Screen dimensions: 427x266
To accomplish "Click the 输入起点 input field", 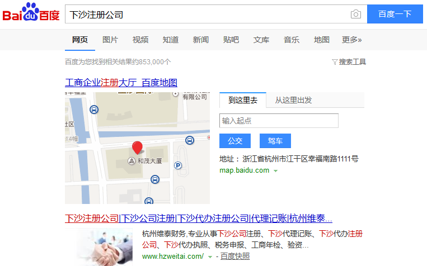I will coord(279,121).
